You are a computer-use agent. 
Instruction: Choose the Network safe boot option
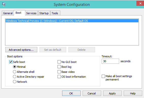(x=14, y=82)
